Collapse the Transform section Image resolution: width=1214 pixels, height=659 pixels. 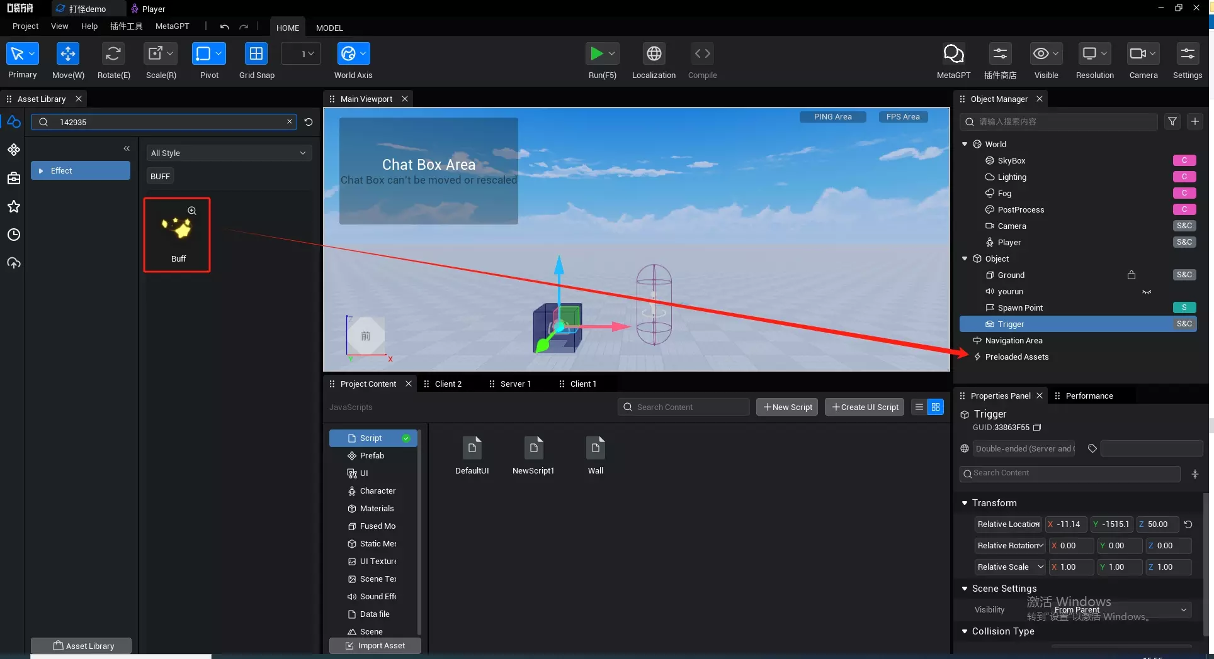tap(965, 503)
